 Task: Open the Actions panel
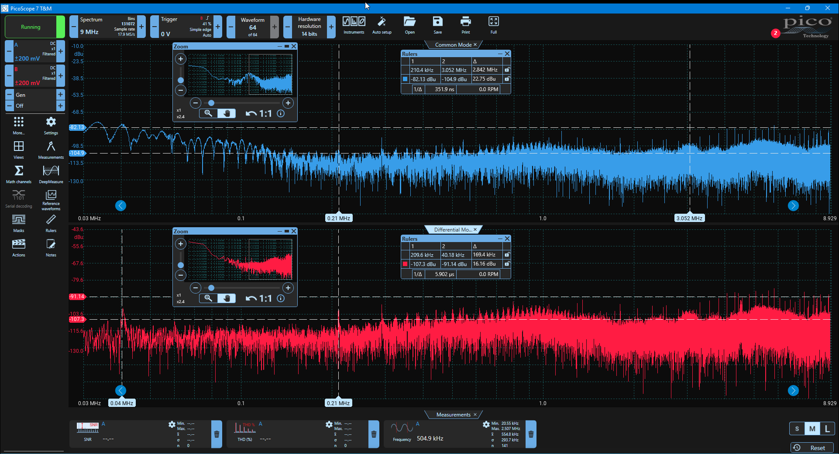pos(19,247)
